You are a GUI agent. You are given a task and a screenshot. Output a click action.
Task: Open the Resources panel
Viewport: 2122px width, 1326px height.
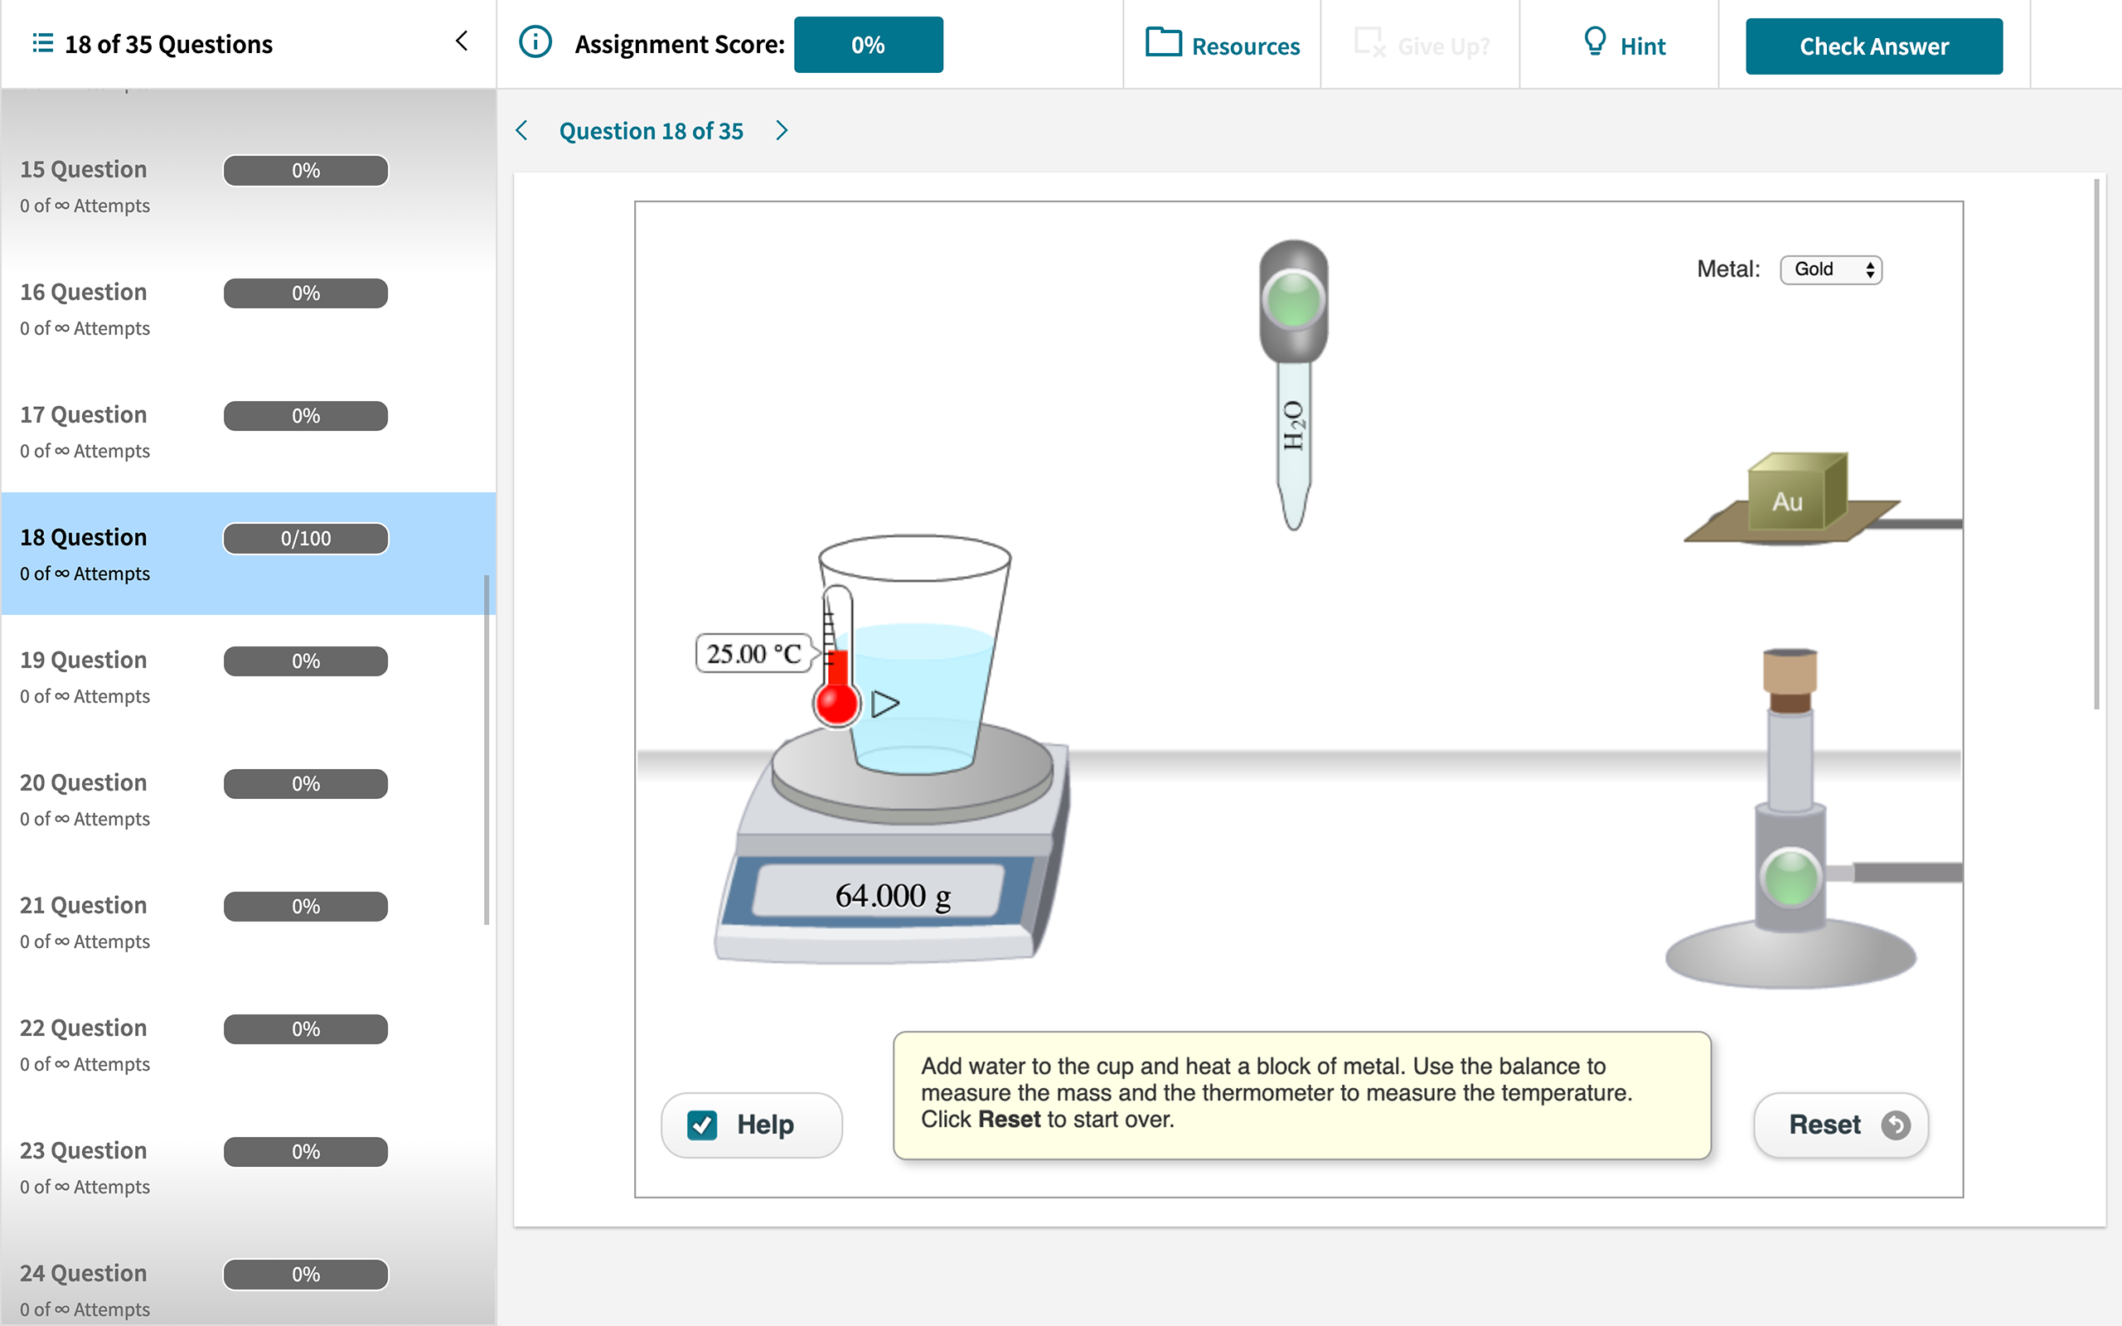tap(1223, 44)
